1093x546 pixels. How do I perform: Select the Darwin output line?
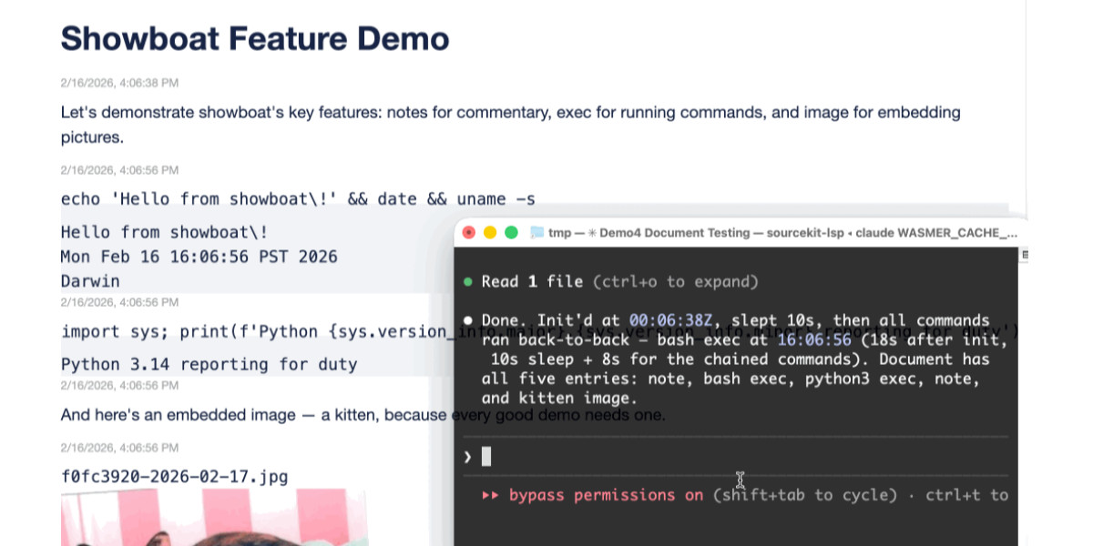88,282
